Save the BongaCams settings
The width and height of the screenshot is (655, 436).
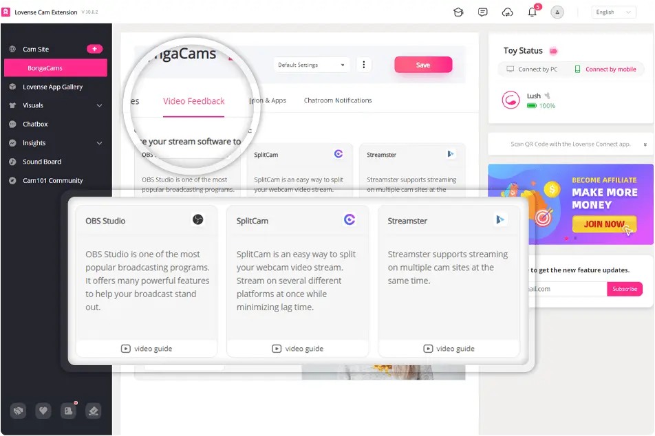coord(423,65)
